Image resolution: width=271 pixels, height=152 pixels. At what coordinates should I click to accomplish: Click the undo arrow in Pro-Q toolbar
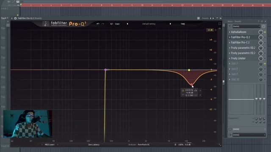pos(98,24)
